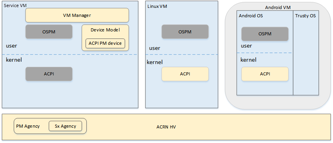The image size is (333, 143).
Task: Select the kernel label in Service VM
Action: 14,60
